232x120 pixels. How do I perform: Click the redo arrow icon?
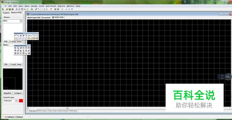[69, 9]
